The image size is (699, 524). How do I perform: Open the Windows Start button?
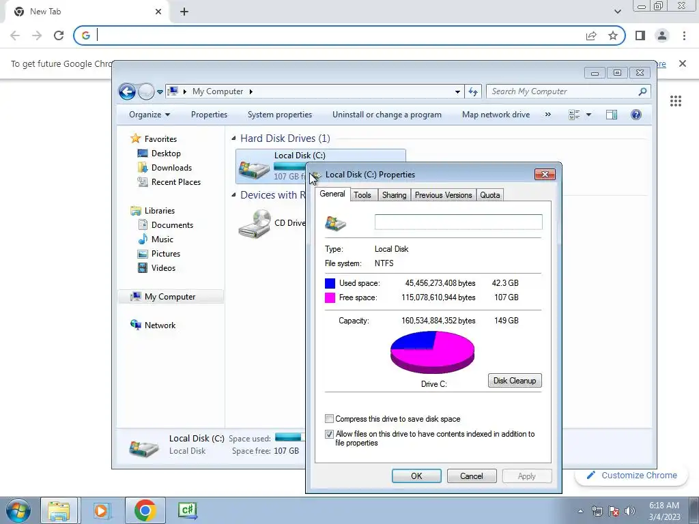18,510
